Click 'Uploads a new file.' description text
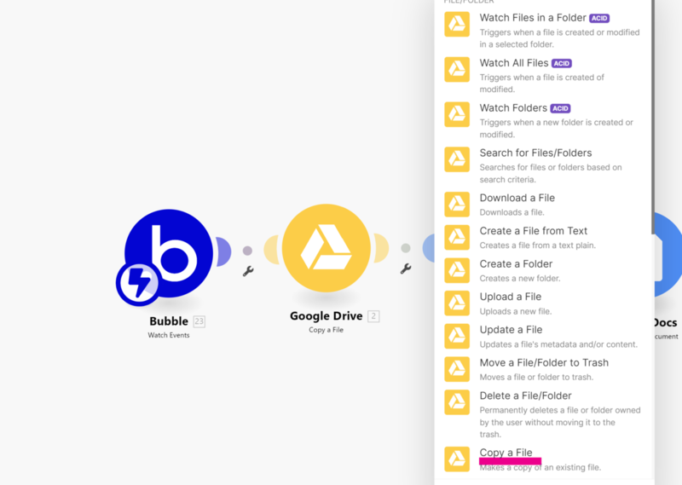Viewport: 682px width, 485px height. point(516,311)
